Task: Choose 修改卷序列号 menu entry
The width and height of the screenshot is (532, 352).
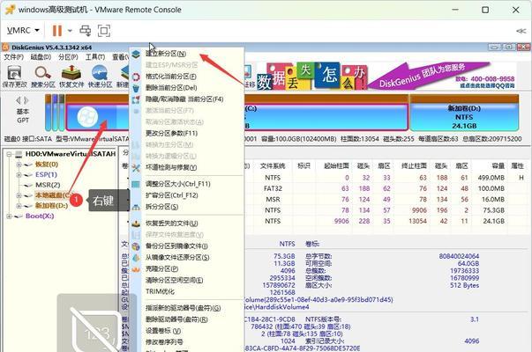Action: coord(164,342)
